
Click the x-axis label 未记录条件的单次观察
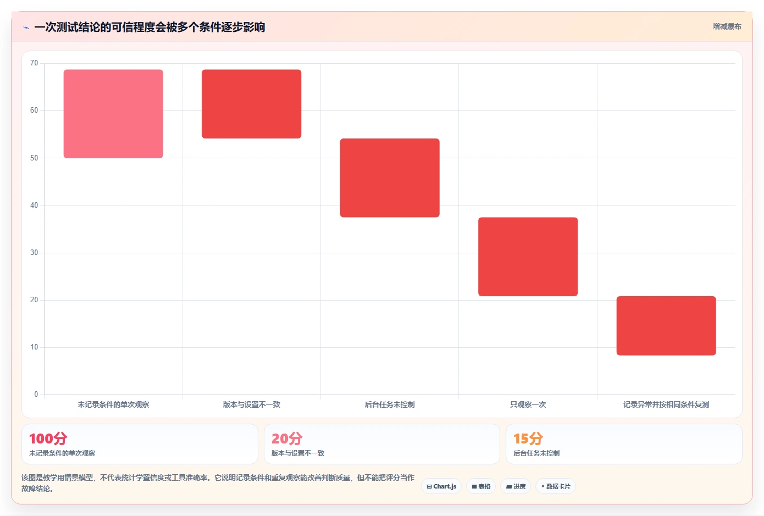113,404
